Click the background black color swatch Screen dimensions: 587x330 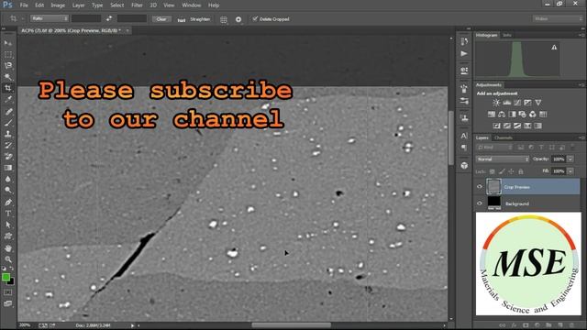coord(11,281)
